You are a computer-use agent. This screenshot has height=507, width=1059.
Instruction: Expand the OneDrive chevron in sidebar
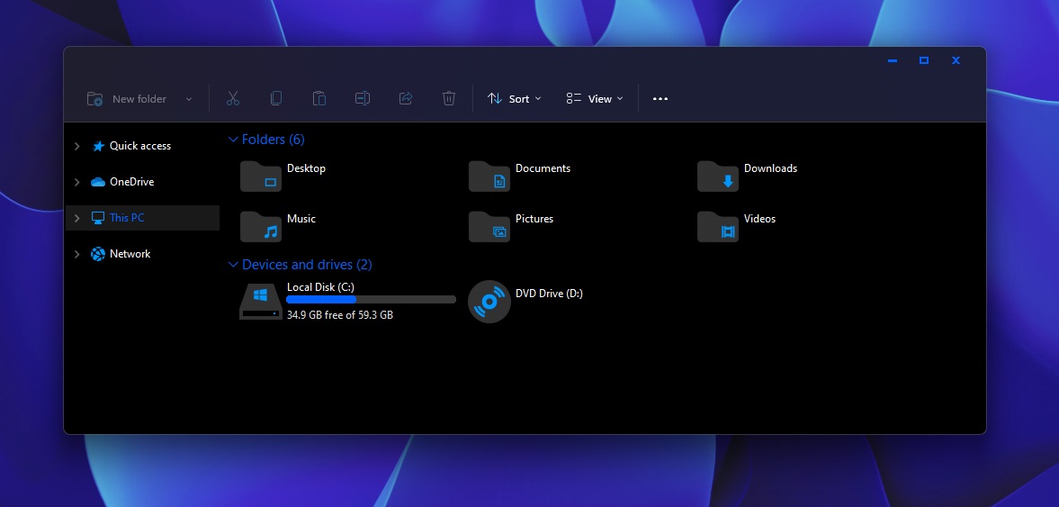tap(77, 182)
